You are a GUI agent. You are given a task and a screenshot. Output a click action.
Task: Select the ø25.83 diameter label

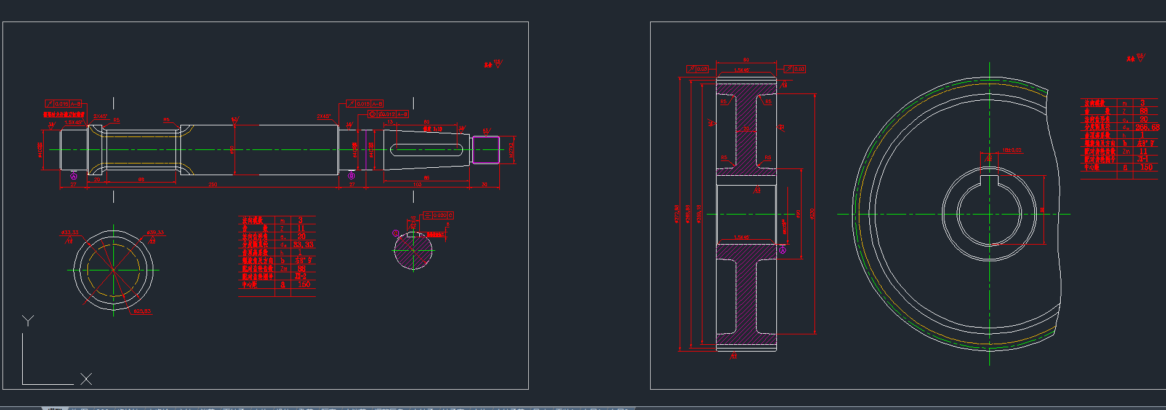142,311
